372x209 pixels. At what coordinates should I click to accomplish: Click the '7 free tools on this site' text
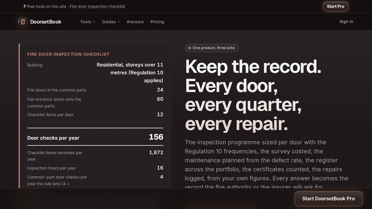coord(45,7)
